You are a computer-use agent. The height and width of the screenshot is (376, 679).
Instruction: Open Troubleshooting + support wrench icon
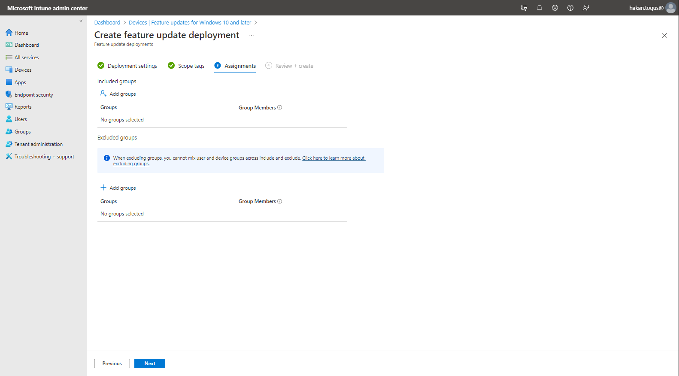9,156
